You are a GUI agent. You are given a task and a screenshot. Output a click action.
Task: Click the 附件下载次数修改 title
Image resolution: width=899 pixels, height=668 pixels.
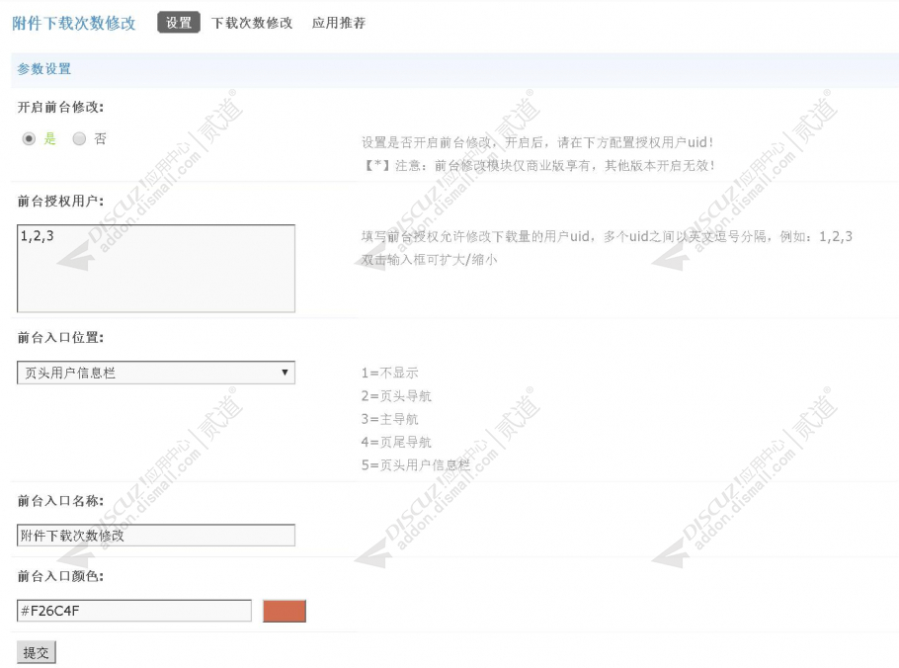point(74,23)
